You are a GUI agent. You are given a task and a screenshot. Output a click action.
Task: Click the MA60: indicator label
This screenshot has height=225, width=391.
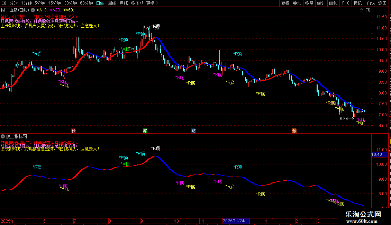click(68, 10)
